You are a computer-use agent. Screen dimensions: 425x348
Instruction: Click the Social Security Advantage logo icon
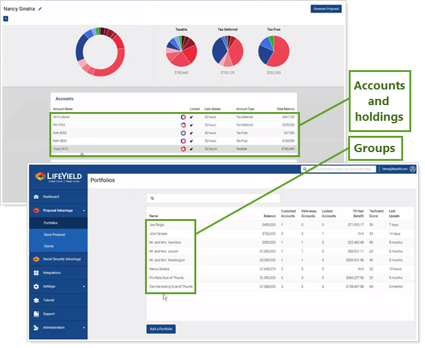(x=36, y=258)
